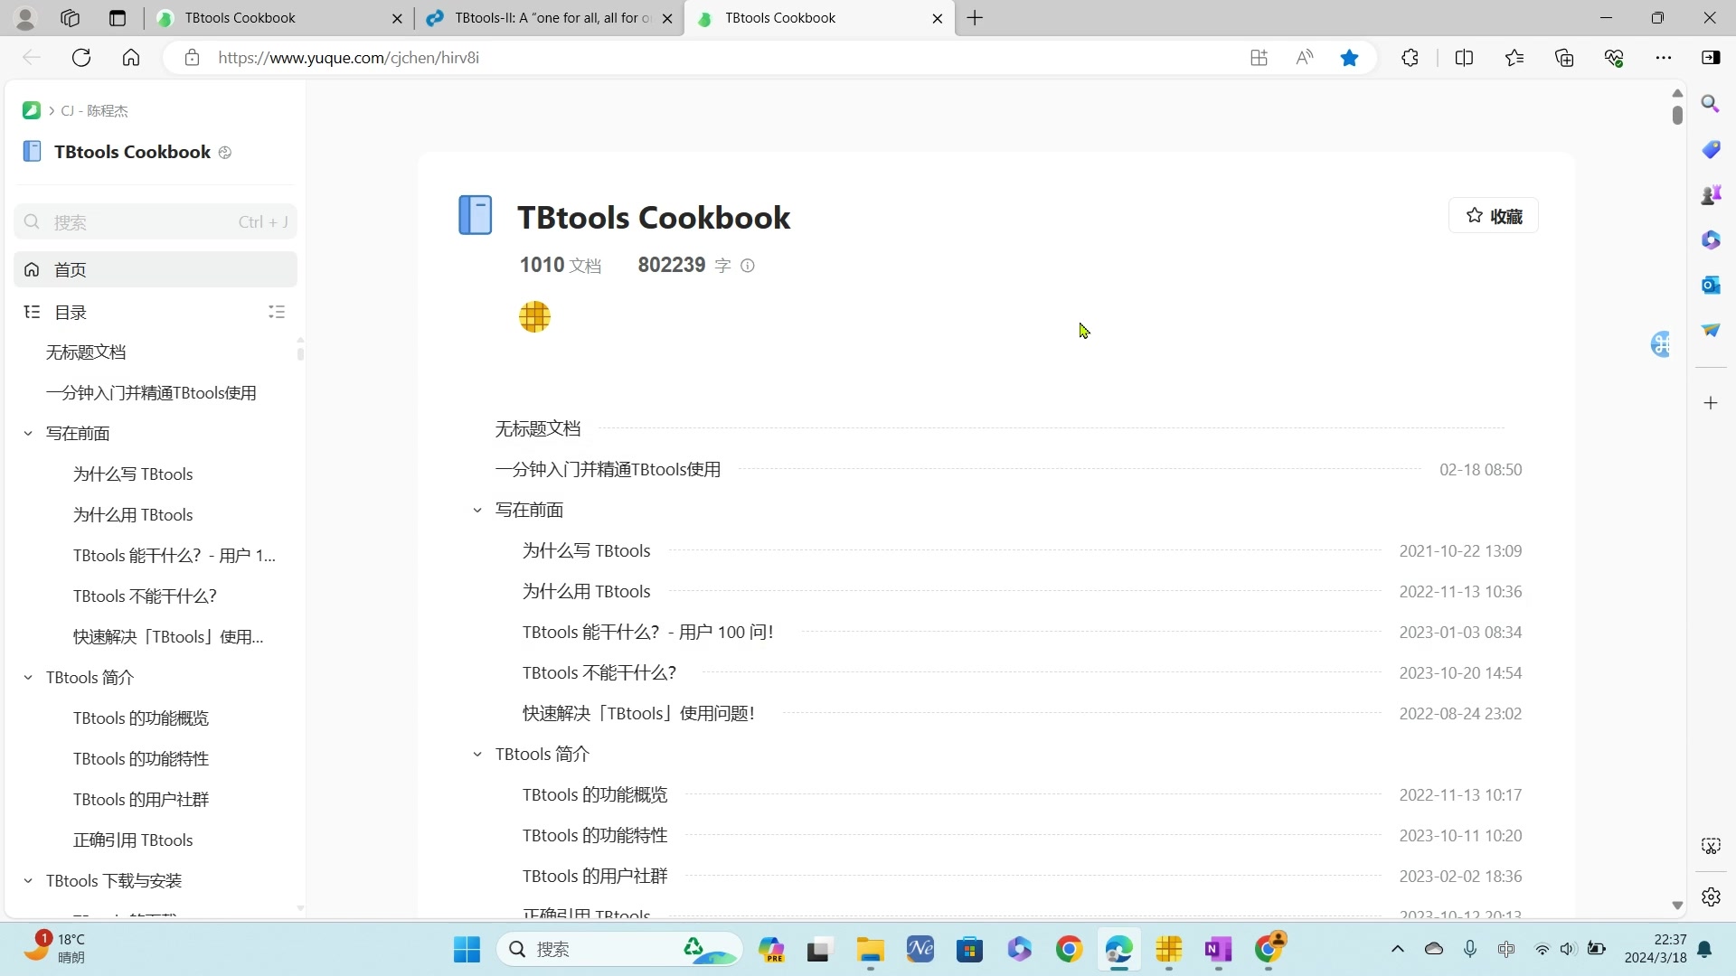Open 为什么用 TBtools in the sidebar
The image size is (1736, 976).
(133, 515)
